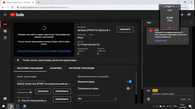Click the СБРОСИТЬ stream key button
Screen dimensions: 195x109
43,91
